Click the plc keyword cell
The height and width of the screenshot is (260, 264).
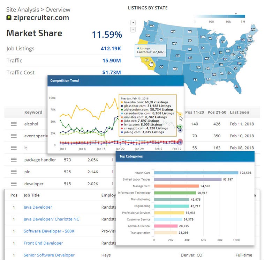27,172
